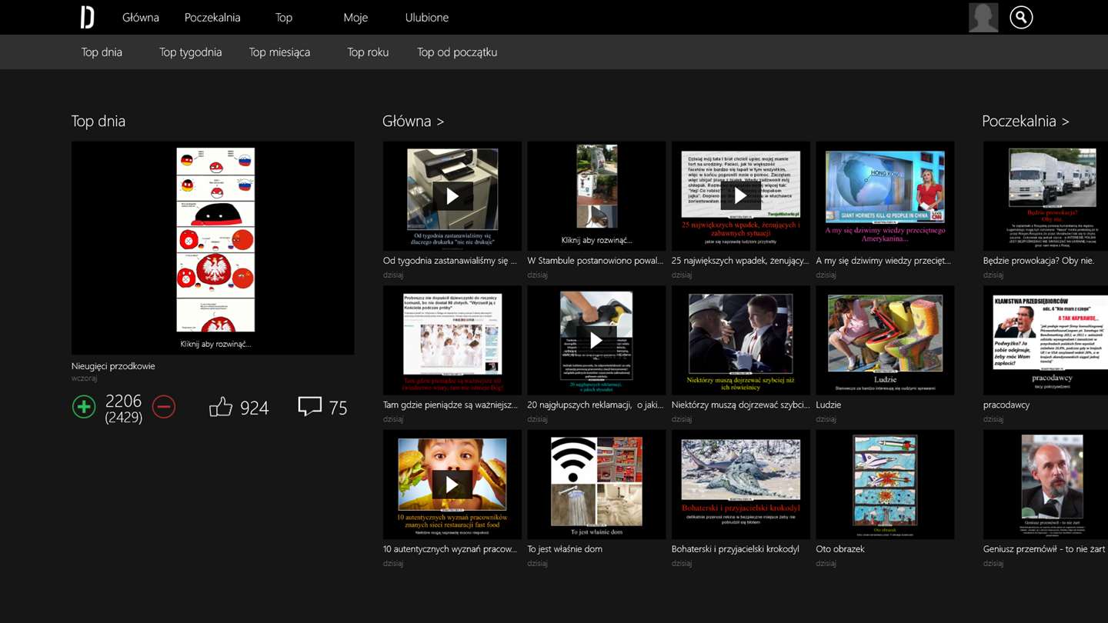This screenshot has width=1108, height=623.
Task: Select the Top miesiąca tab
Action: tap(279, 52)
